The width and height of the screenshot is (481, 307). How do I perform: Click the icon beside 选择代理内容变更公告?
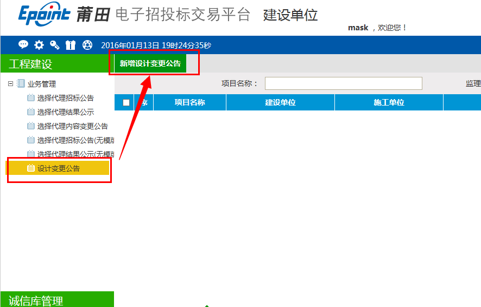pyautogui.click(x=31, y=126)
